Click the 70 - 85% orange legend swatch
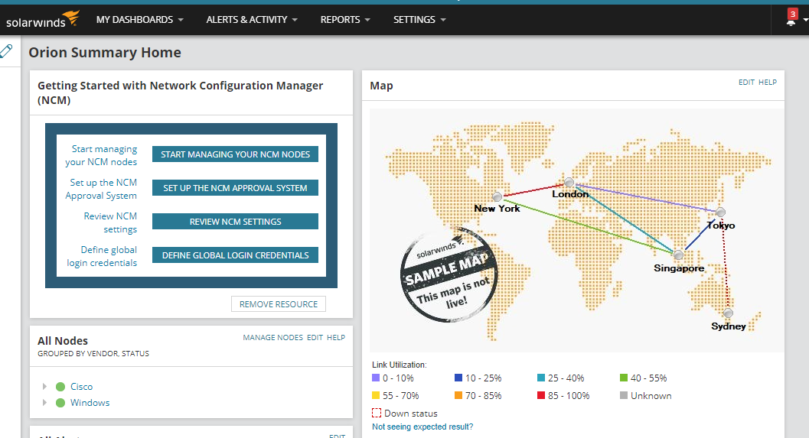The height and width of the screenshot is (438, 809). pyautogui.click(x=458, y=395)
